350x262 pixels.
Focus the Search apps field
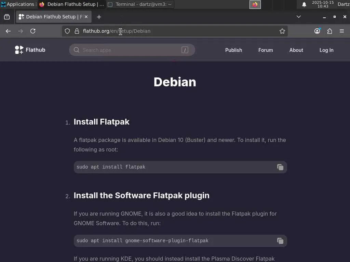[132, 50]
